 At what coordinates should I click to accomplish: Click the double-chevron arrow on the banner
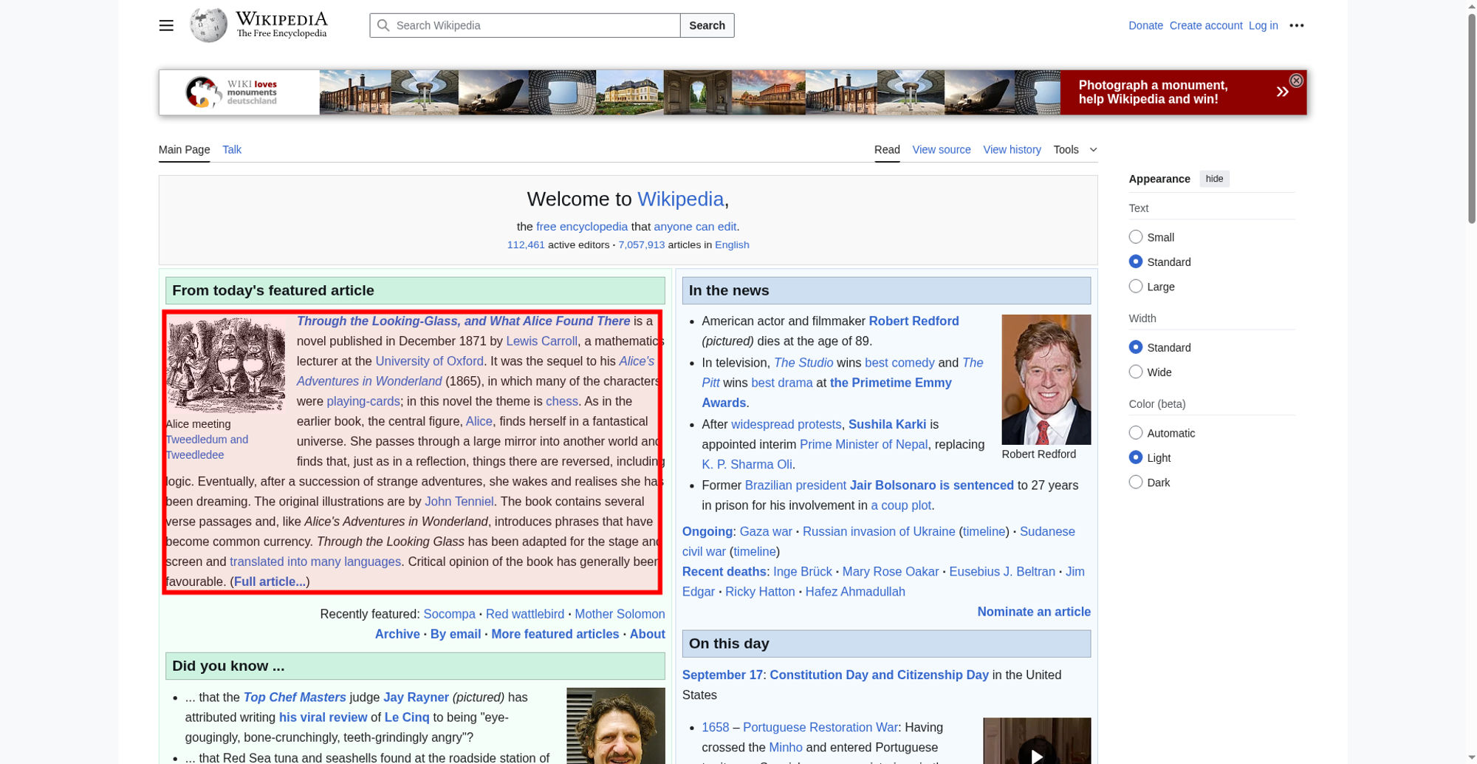[1283, 92]
